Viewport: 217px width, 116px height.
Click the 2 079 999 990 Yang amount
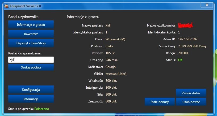192,46
